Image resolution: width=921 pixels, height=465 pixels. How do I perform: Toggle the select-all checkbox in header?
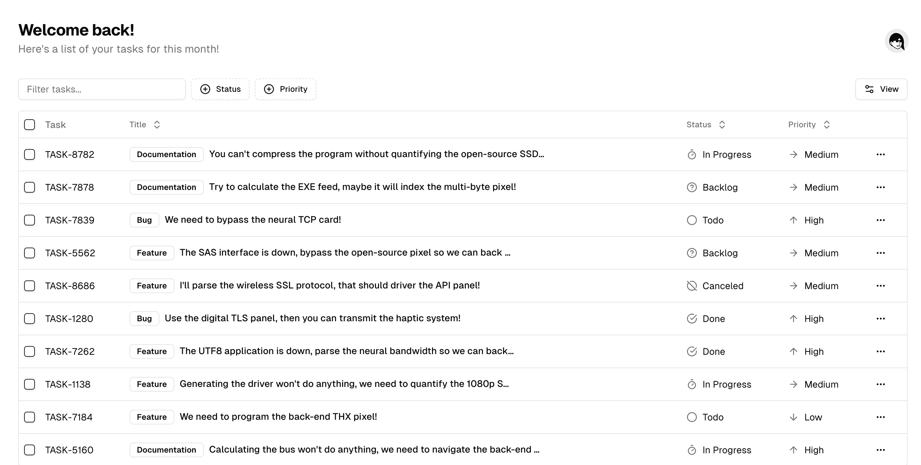pyautogui.click(x=30, y=125)
